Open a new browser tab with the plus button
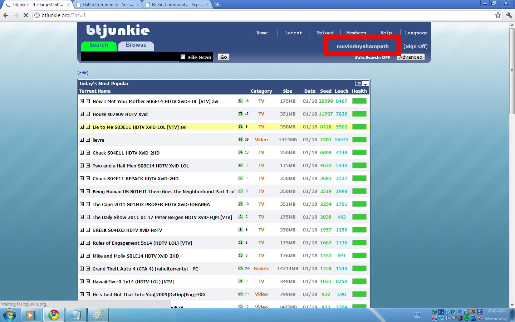The height and width of the screenshot is (322, 515). 217,5
